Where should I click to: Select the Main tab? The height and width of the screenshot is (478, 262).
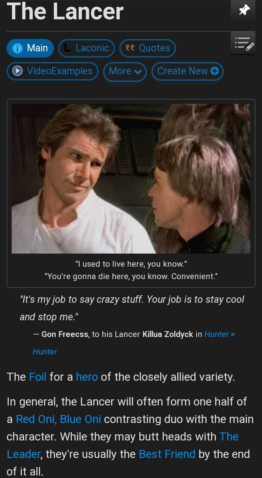point(30,48)
